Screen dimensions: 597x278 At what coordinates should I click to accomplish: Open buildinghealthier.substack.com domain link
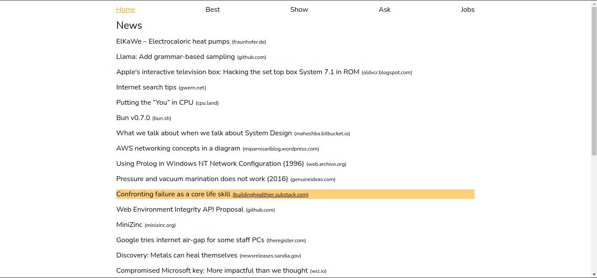point(270,194)
